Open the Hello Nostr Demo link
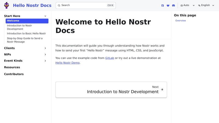Screen dimensions: 219x123 coord(67,63)
